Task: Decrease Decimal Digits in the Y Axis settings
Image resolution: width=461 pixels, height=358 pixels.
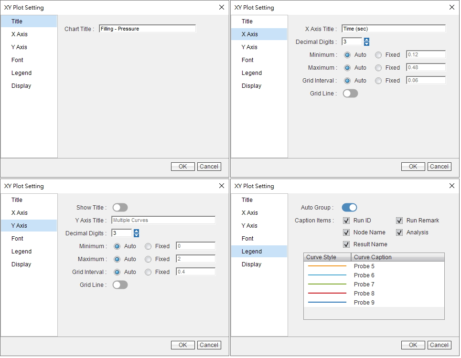Action: pos(136,235)
